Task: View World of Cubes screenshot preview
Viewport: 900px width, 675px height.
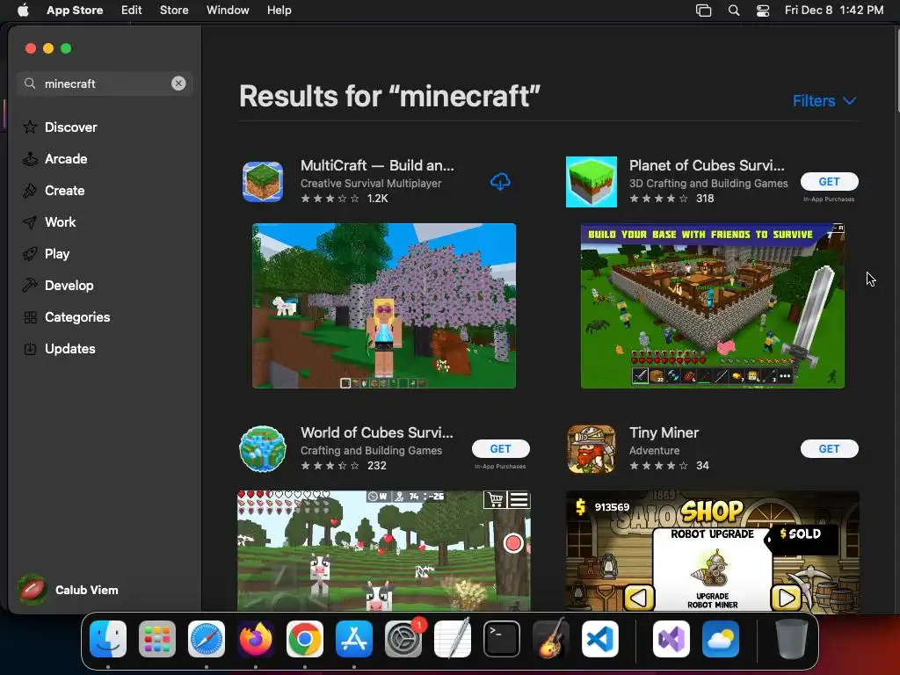Action: click(x=384, y=550)
